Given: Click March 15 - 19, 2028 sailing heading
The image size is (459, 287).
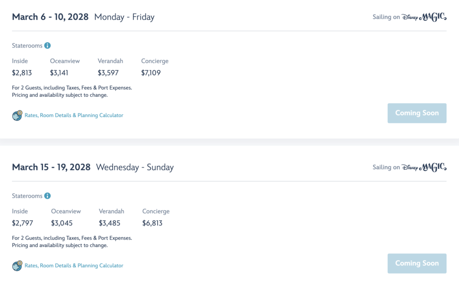Looking at the screenshot, I should [x=51, y=167].
